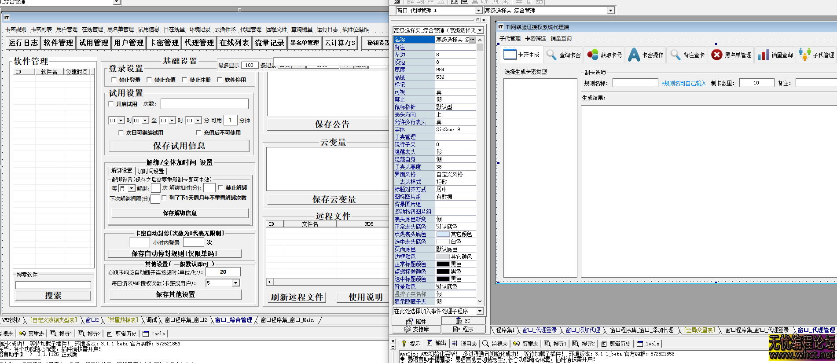Screen dimensions: 837x363
Task: Click the 提示 question mark icon
Action: [404, 343]
